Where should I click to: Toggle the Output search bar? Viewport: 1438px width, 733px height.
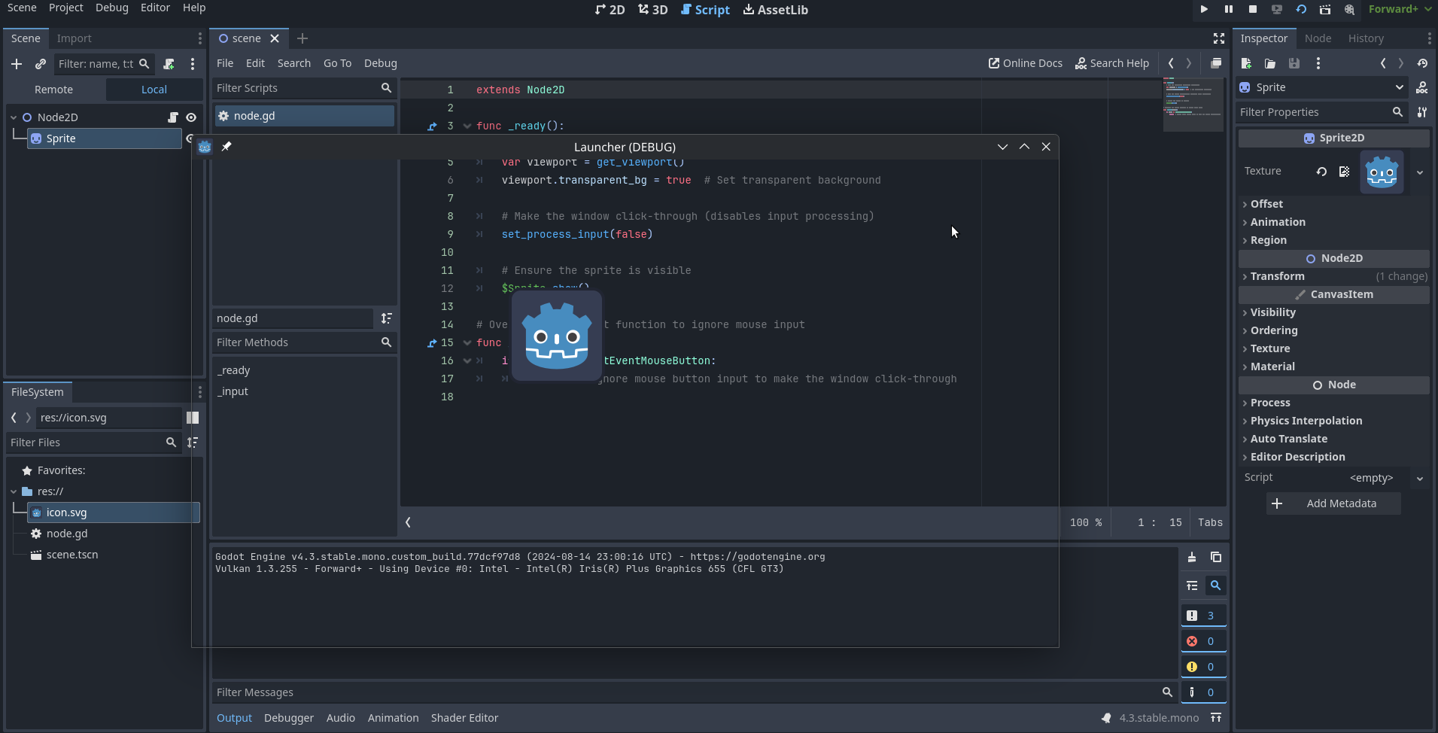click(x=1215, y=585)
